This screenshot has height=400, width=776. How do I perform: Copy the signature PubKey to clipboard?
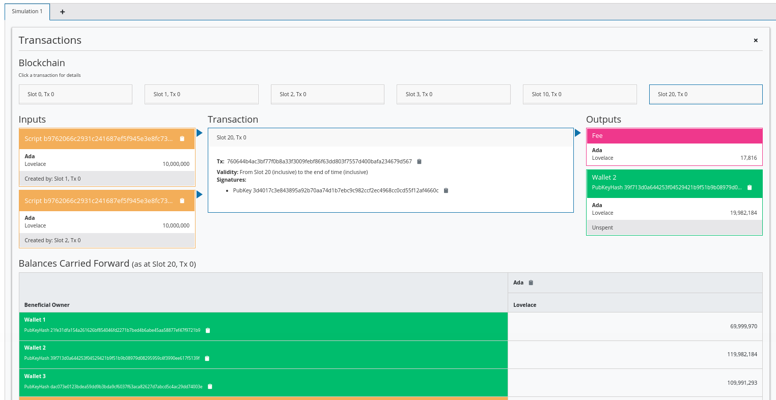click(x=446, y=191)
